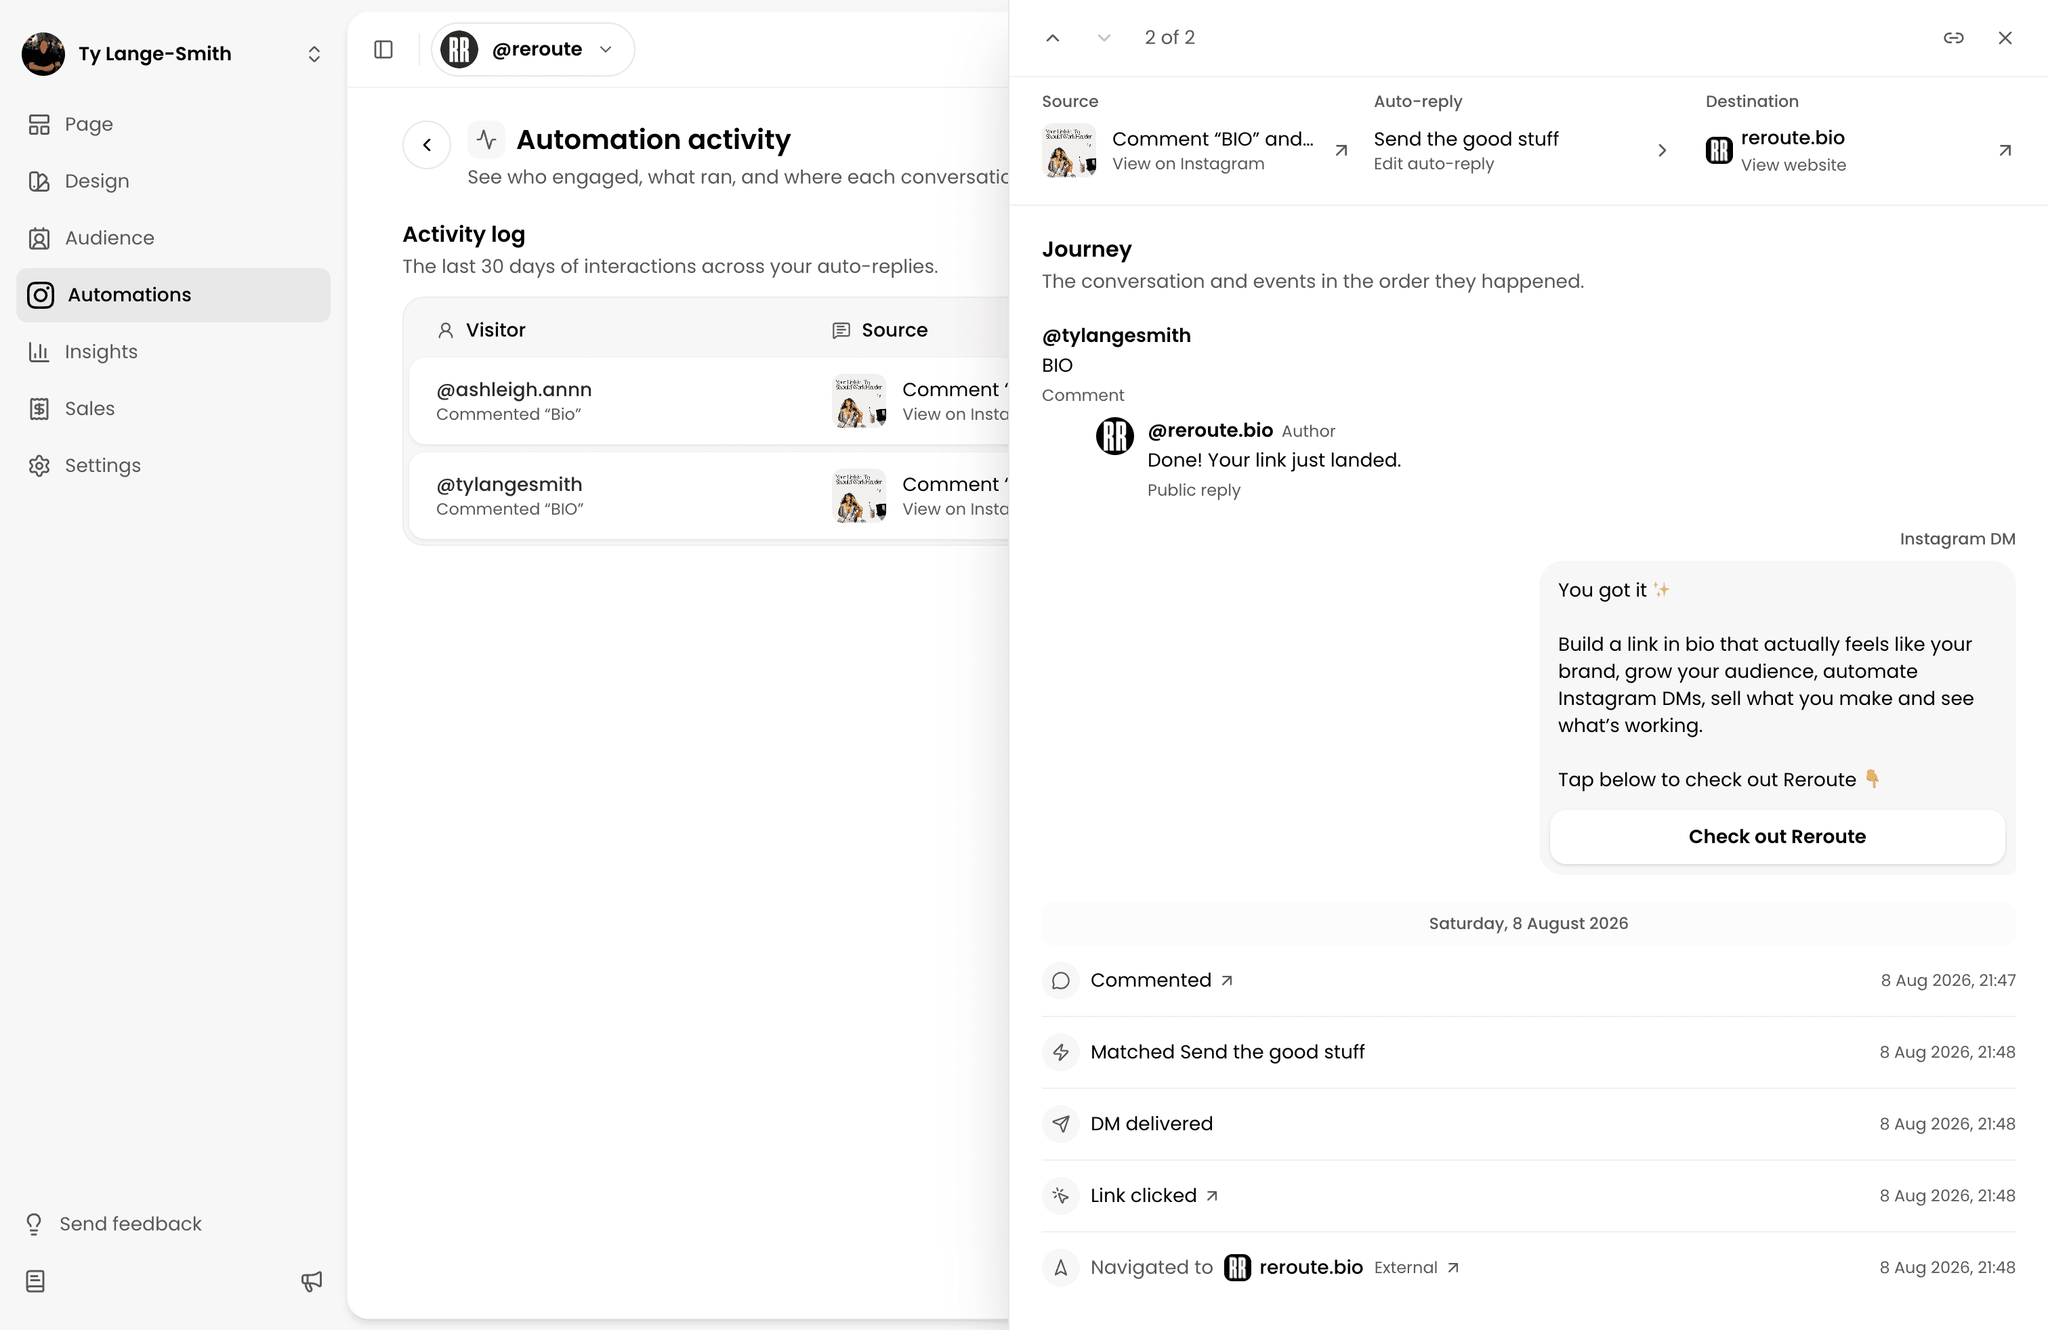The image size is (2048, 1330).
Task: Click Send feedback
Action: point(130,1223)
